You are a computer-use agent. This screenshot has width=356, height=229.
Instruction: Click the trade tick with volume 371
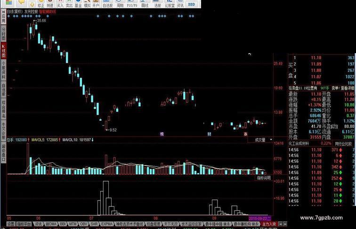(335, 150)
